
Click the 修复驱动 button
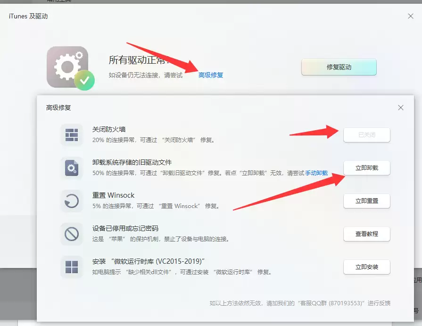point(339,67)
